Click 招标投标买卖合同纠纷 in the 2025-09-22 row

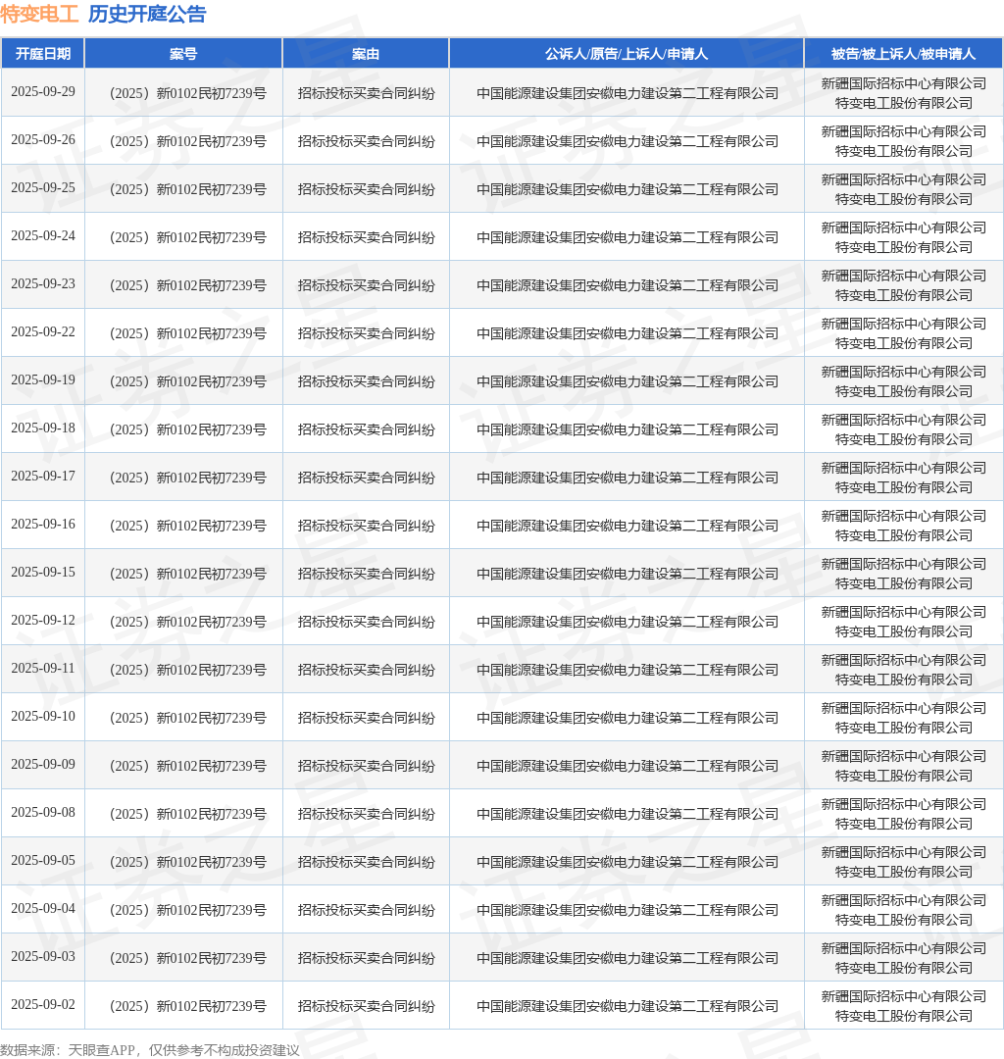point(366,333)
